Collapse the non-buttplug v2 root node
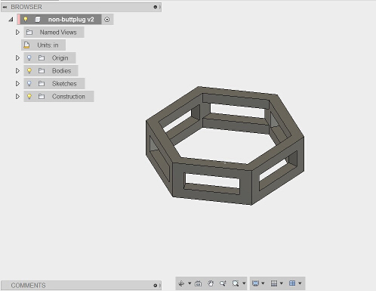This screenshot has height=291, width=376. [x=11, y=20]
